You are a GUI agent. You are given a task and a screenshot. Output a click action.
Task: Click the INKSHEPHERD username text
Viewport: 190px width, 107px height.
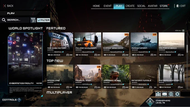pyautogui.click(x=163, y=101)
